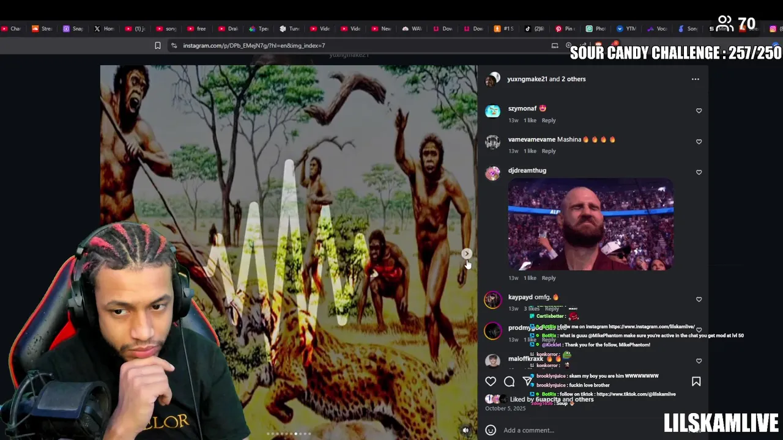Switch to the TikTok browser tab
783x440 pixels.
(534, 29)
